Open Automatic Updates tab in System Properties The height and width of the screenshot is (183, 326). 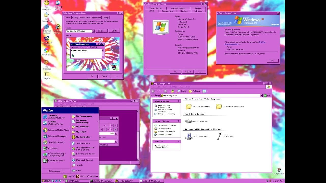[178, 8]
